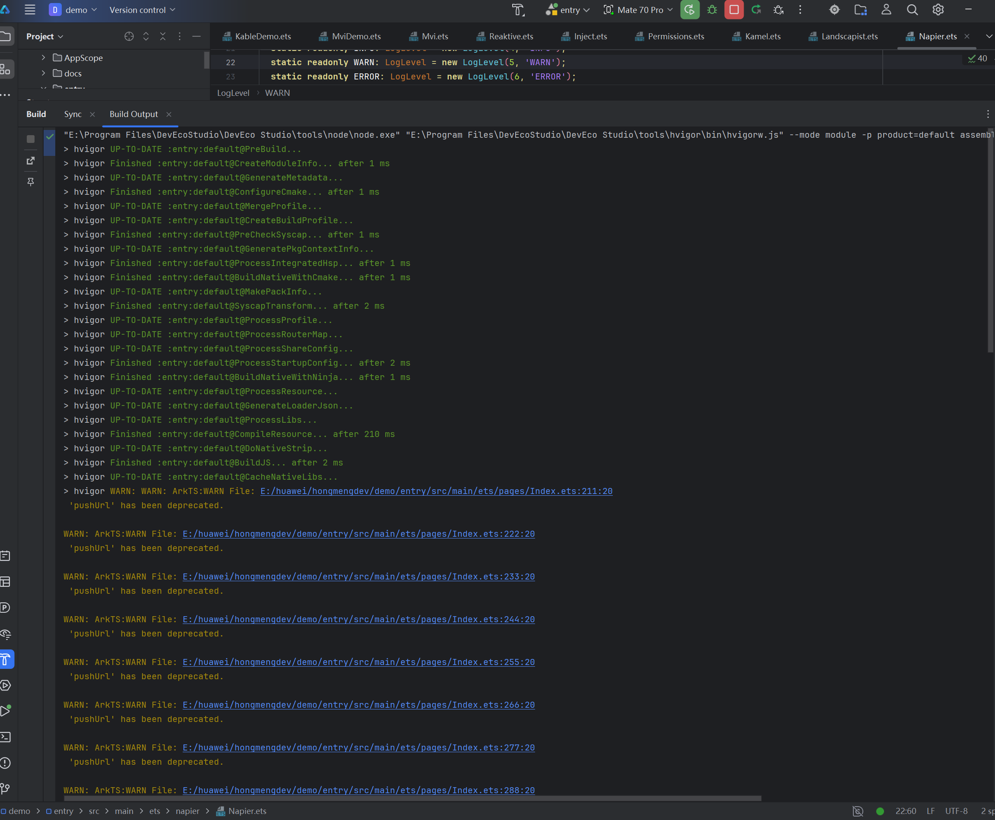This screenshot has width=995, height=820.
Task: Start debugging with the bug icon
Action: (x=712, y=10)
